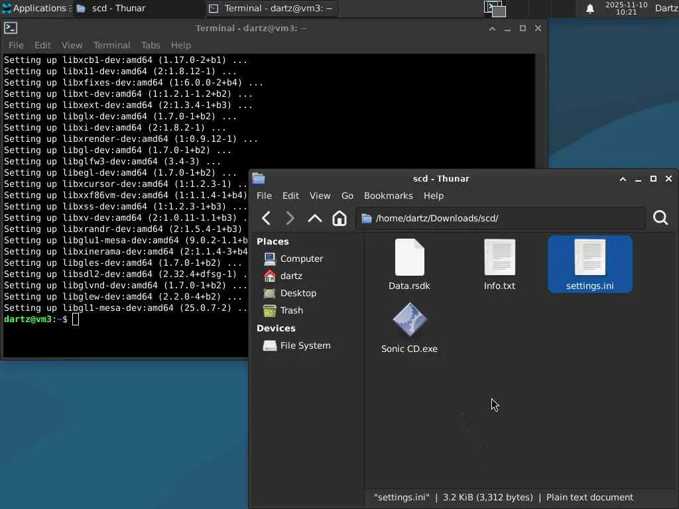Image resolution: width=679 pixels, height=509 pixels.
Task: Open the panel clock showing 10:21
Action: click(x=626, y=8)
